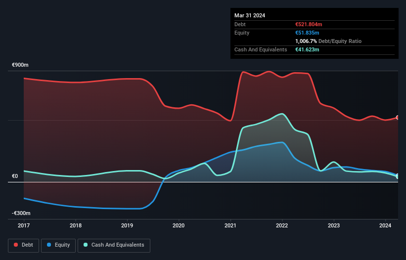Click the blue Equity legend dot

coord(49,245)
